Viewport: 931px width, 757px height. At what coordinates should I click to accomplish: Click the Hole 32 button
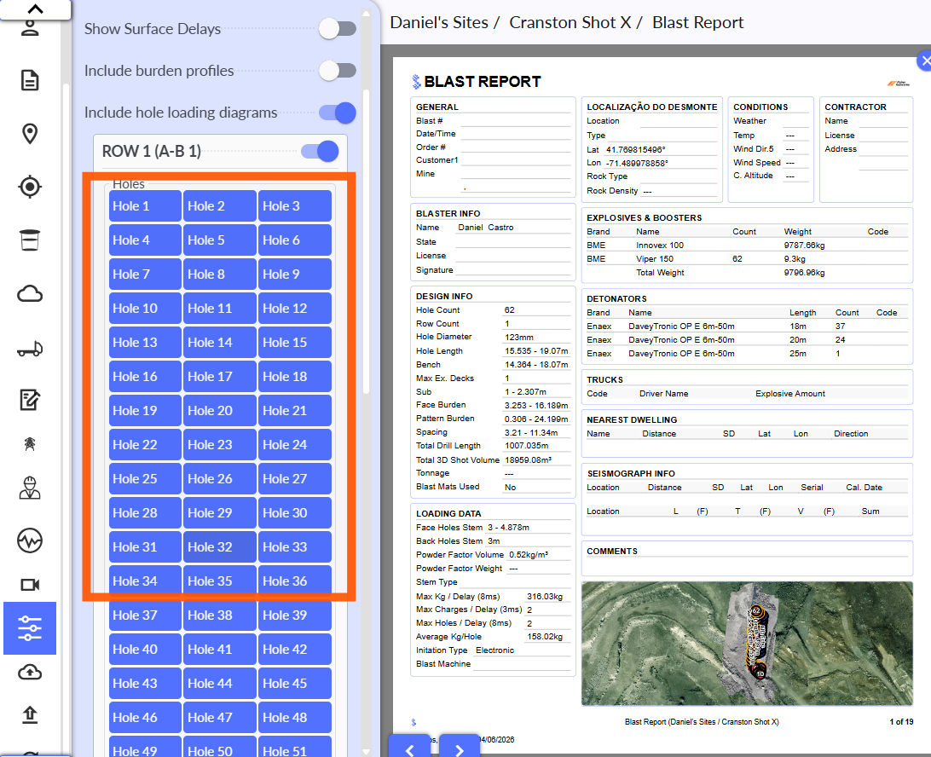[220, 547]
